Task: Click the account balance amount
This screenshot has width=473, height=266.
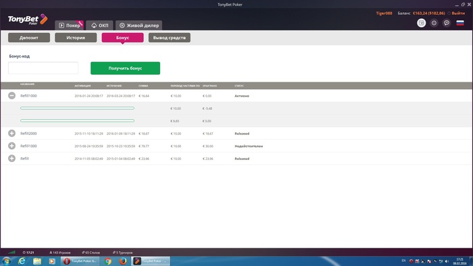Action: 428,14
